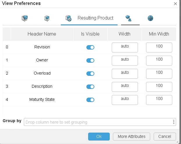Open the second gray cube icon tab
181x144 pixels.
[47, 18]
